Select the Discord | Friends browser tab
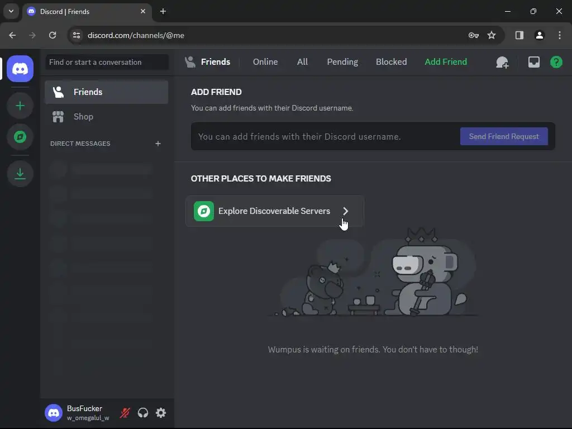 87,12
